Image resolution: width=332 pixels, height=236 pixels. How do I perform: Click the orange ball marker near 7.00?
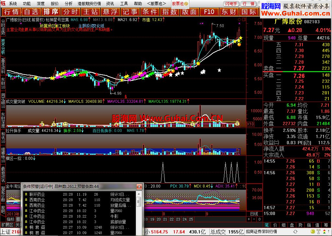coord(239,44)
